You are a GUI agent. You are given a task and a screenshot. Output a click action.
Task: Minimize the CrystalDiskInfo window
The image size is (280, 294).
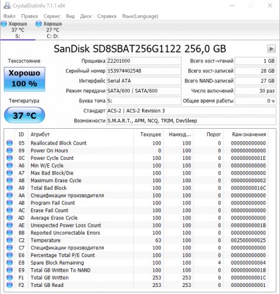[232, 5]
